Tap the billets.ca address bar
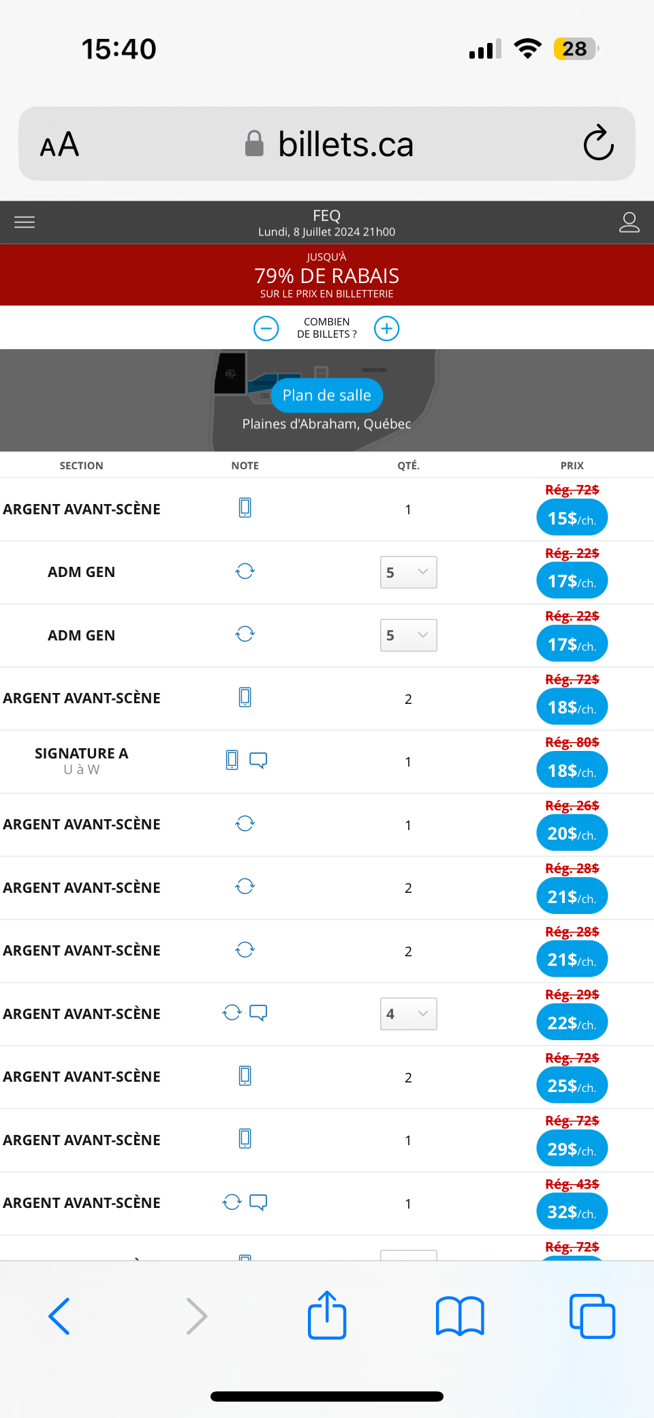Image resolution: width=654 pixels, height=1418 pixels. pos(327,143)
